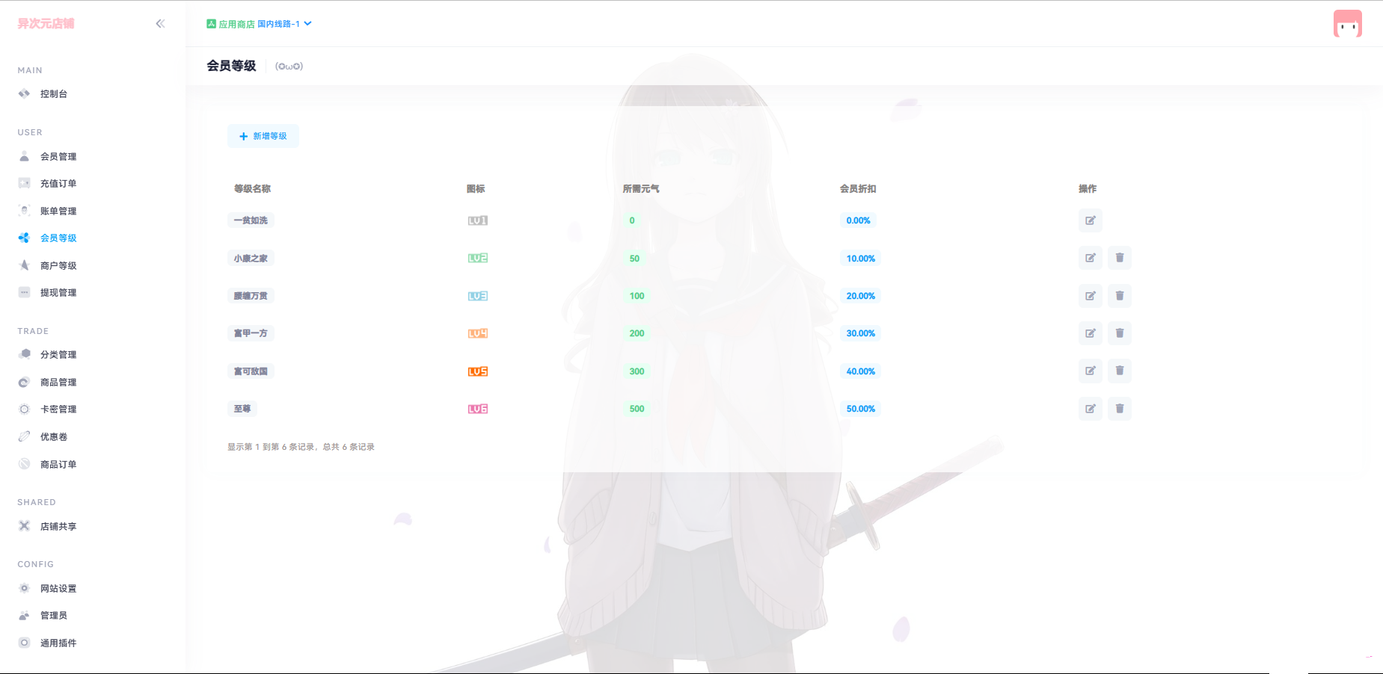Click the 10.00% discount value
Image resolution: width=1383 pixels, height=674 pixels.
coord(860,259)
